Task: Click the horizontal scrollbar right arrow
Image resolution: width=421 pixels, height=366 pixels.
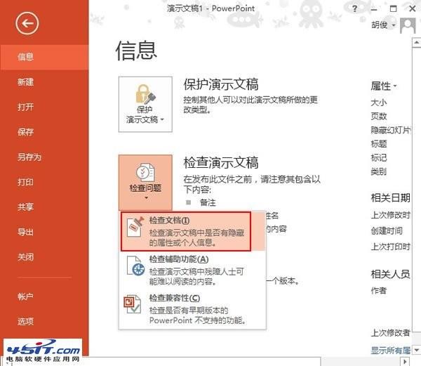Action: 405,361
